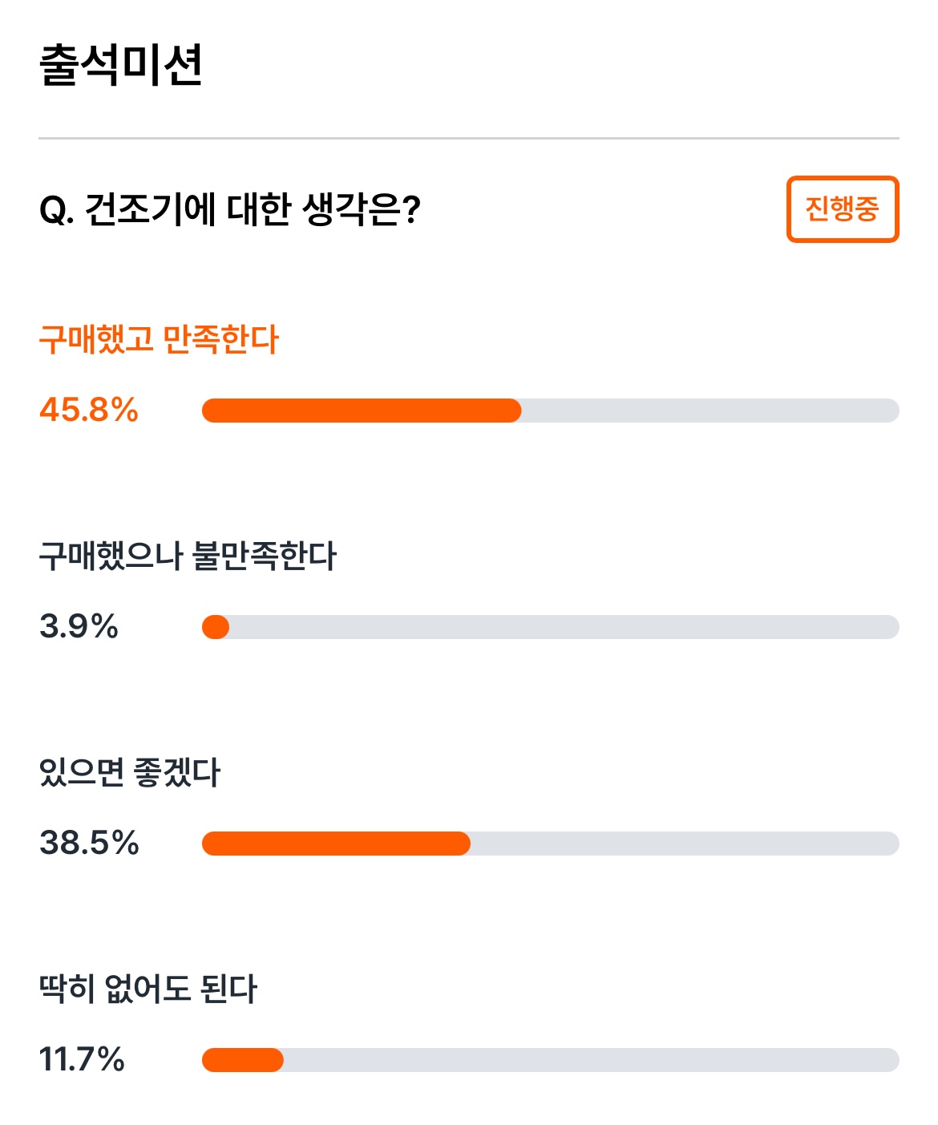Click the 45.8% percentage value
The image size is (938, 1125).
pyautogui.click(x=89, y=410)
